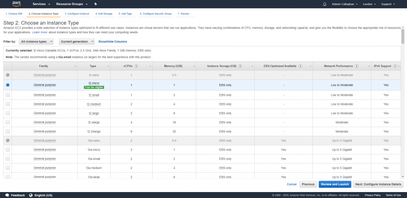The width and height of the screenshot is (407, 198).
Task: Select the t2.xlarge instance checkbox
Action: coord(8,122)
